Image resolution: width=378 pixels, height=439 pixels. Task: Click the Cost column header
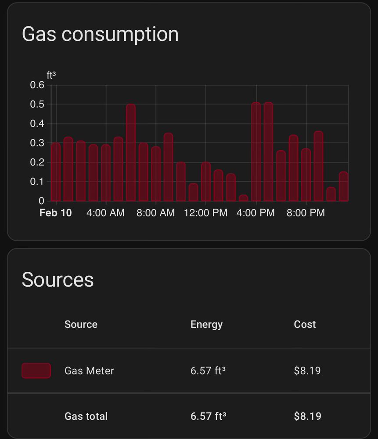pyautogui.click(x=305, y=324)
